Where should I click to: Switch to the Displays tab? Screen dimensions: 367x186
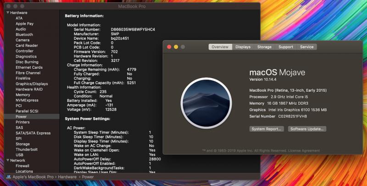point(243,47)
